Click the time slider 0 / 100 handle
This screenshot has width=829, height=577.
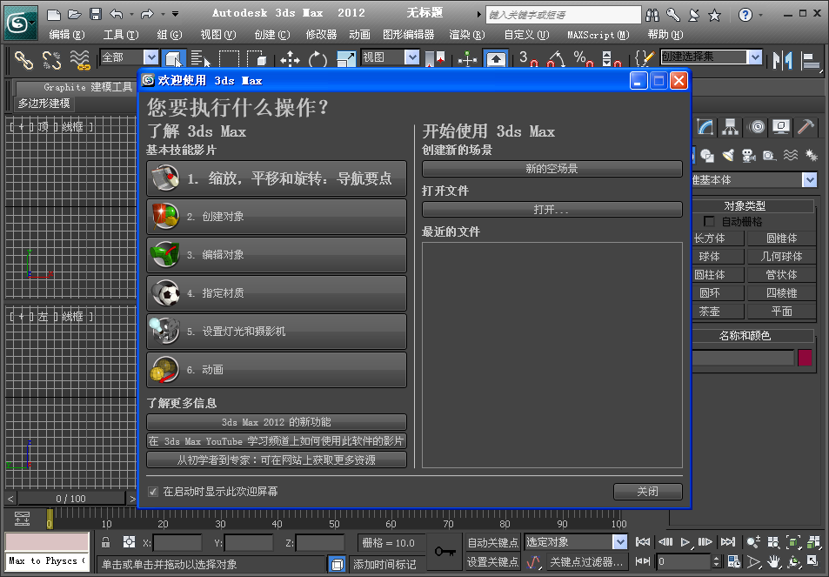tap(70, 499)
